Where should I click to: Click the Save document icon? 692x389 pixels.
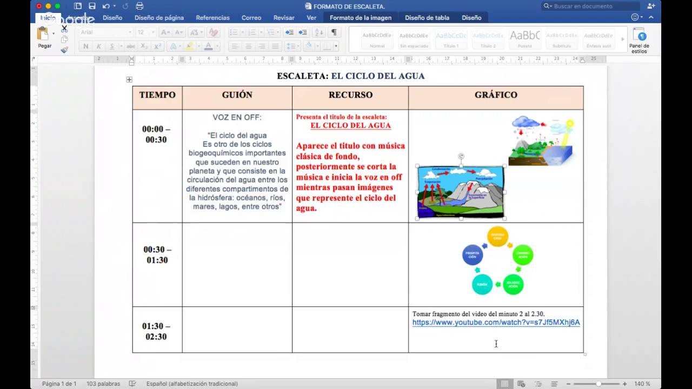coord(92,6)
